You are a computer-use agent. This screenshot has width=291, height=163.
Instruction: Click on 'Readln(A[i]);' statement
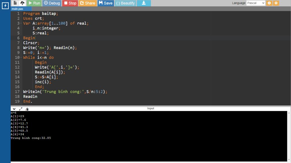point(50,72)
